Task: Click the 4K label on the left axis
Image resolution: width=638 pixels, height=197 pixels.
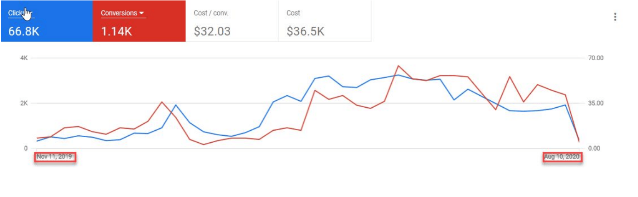Action: pyautogui.click(x=24, y=58)
